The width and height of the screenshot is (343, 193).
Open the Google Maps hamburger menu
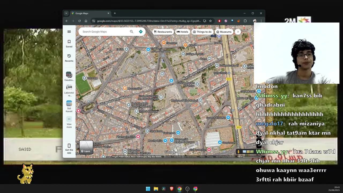tap(69, 32)
